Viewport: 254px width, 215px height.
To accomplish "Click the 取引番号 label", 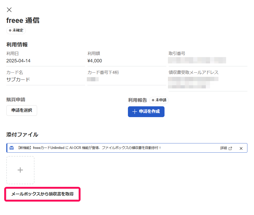I will 177,53.
